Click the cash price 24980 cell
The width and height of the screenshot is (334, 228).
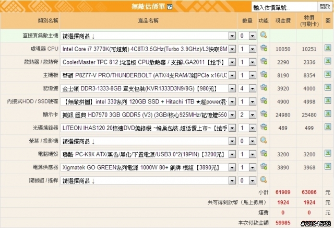tap(283, 115)
